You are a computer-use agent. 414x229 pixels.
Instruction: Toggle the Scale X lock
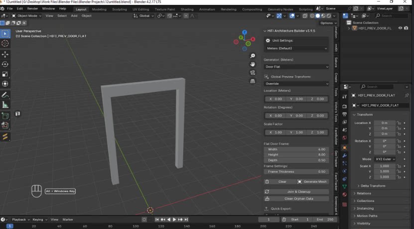tap(399, 166)
